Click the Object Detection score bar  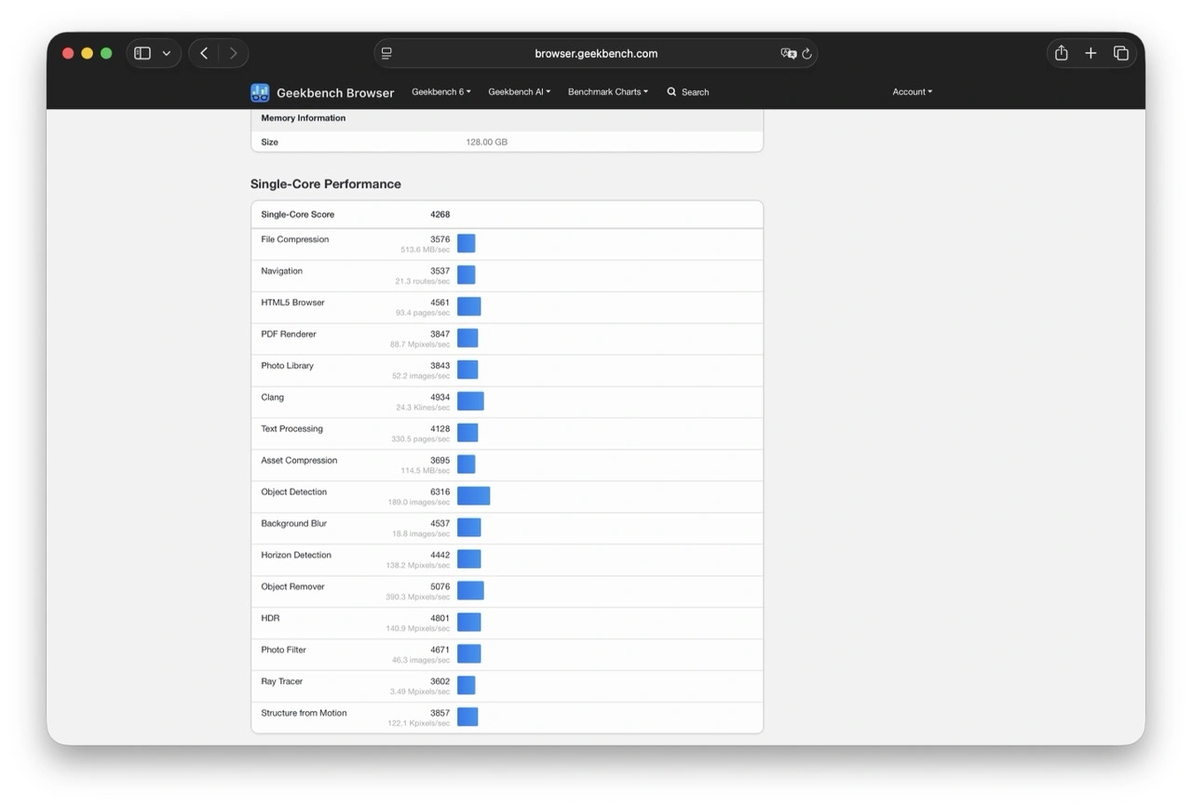(473, 496)
